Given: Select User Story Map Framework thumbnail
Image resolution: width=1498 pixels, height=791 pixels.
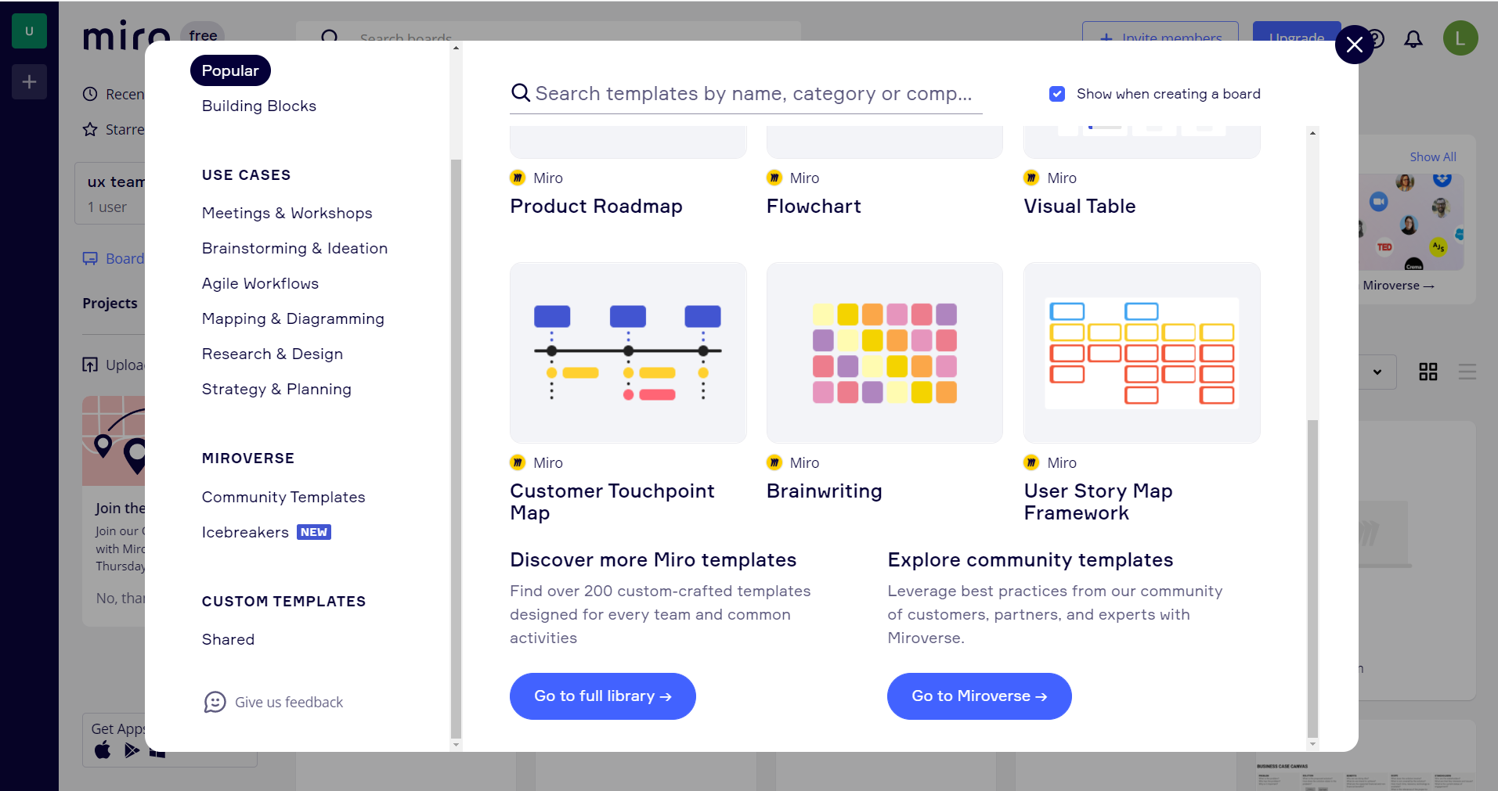Looking at the screenshot, I should [x=1142, y=353].
